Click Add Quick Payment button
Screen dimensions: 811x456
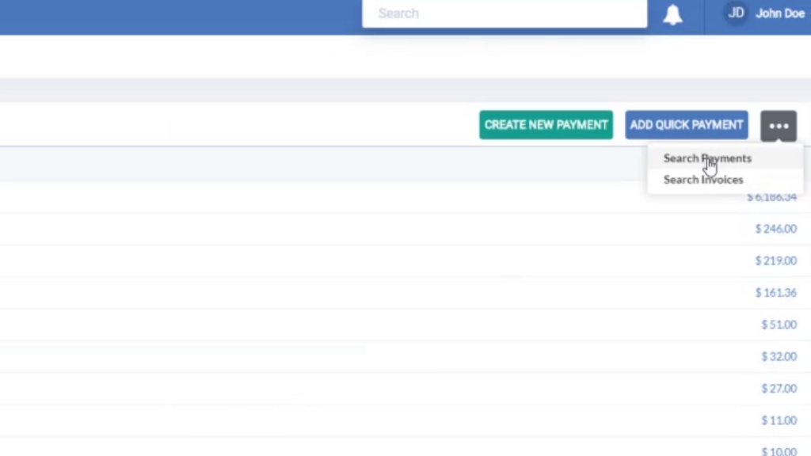pyautogui.click(x=687, y=124)
